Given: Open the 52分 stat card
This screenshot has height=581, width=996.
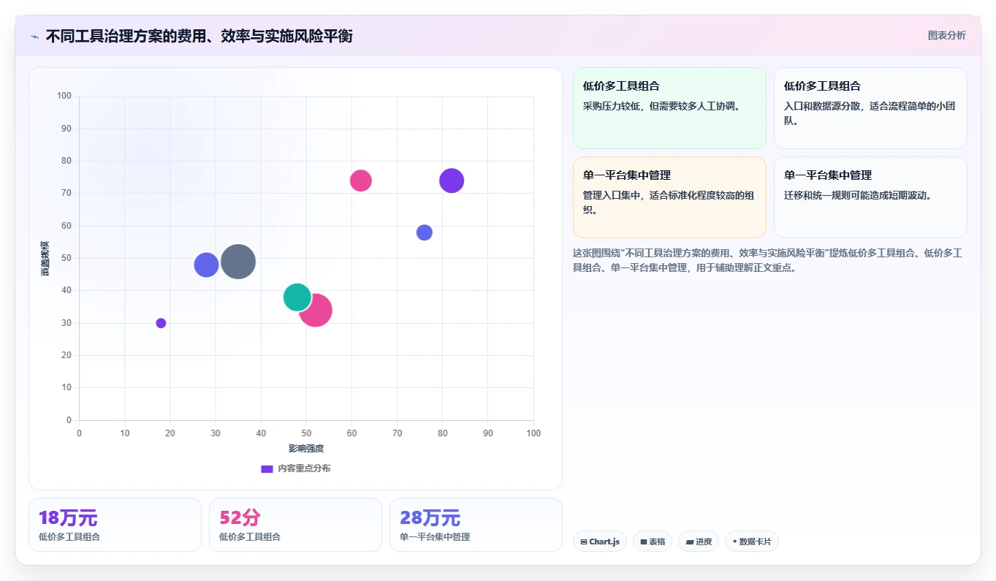Looking at the screenshot, I should point(295,525).
